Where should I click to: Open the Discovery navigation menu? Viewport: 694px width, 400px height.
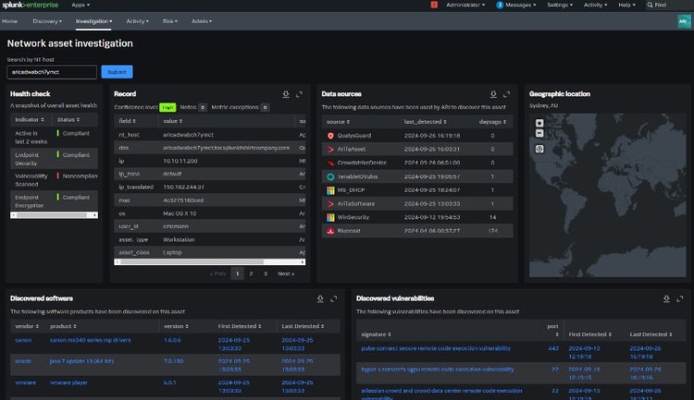coord(46,19)
